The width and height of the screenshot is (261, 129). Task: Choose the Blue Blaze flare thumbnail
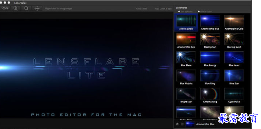point(186,57)
